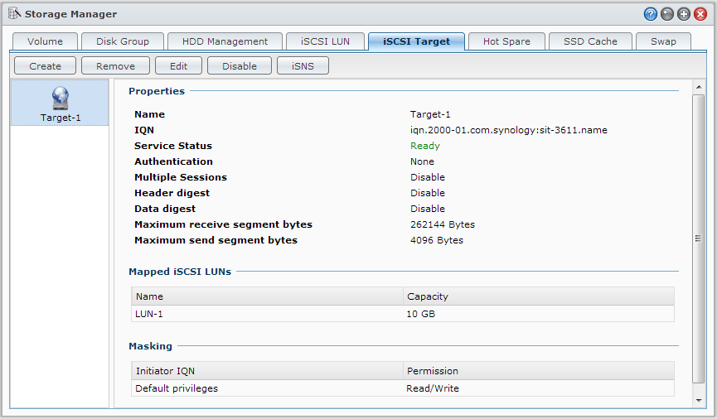Open the Storage Manager help icon
This screenshot has height=419, width=717.
click(x=650, y=14)
